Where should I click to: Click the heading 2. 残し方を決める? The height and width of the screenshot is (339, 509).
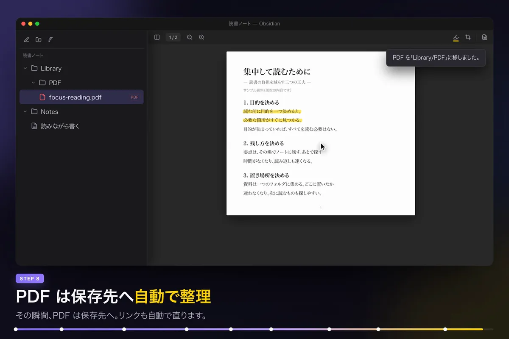pyautogui.click(x=264, y=143)
